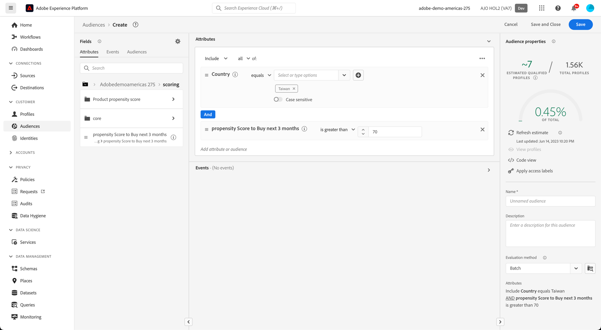
Task: Remove the Taiwan tag
Action: pos(294,89)
